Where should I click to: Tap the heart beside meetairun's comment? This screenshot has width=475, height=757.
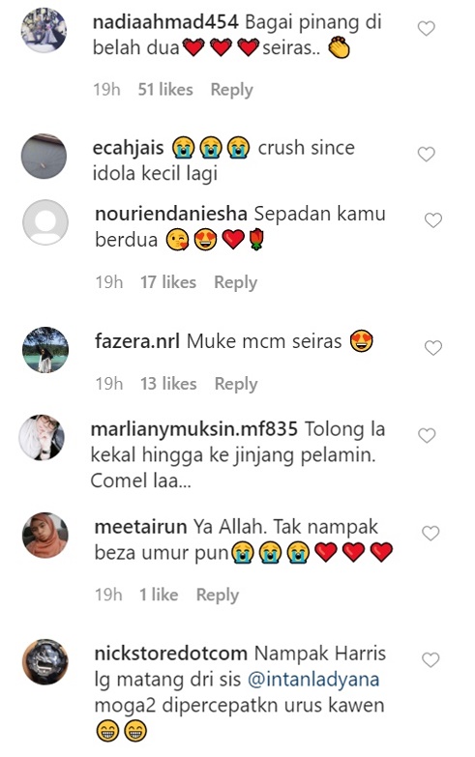(x=430, y=533)
